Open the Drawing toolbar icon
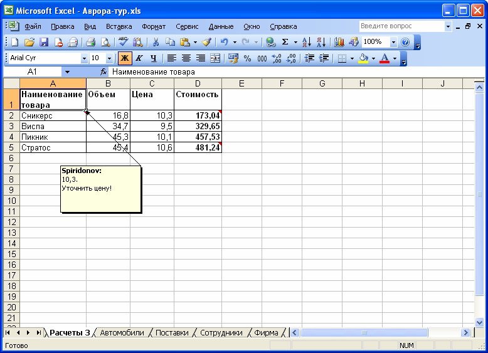 pyautogui.click(x=354, y=42)
